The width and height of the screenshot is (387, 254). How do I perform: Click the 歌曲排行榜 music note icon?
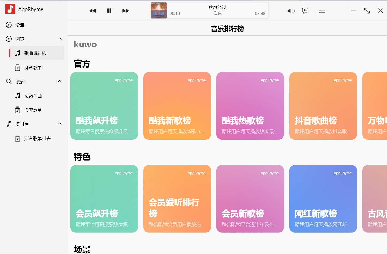coord(18,53)
